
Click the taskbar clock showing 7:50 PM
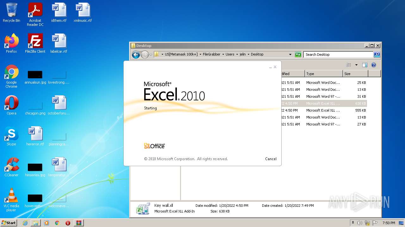click(x=389, y=223)
